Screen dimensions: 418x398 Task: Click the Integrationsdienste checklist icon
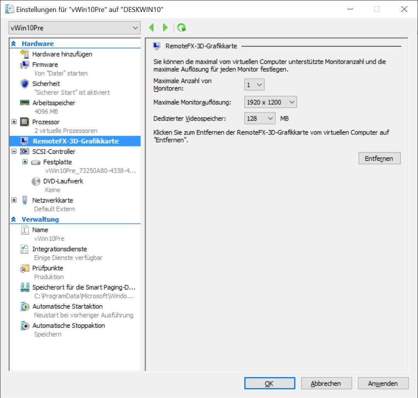click(x=24, y=249)
